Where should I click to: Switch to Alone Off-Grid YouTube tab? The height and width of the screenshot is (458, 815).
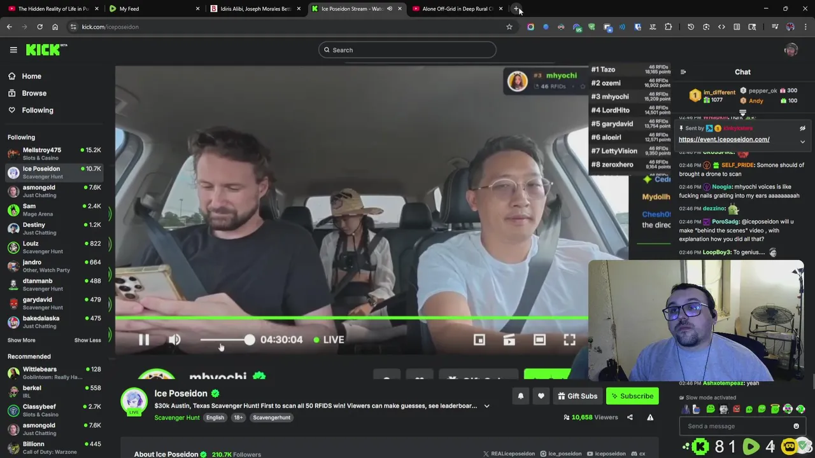click(x=457, y=9)
